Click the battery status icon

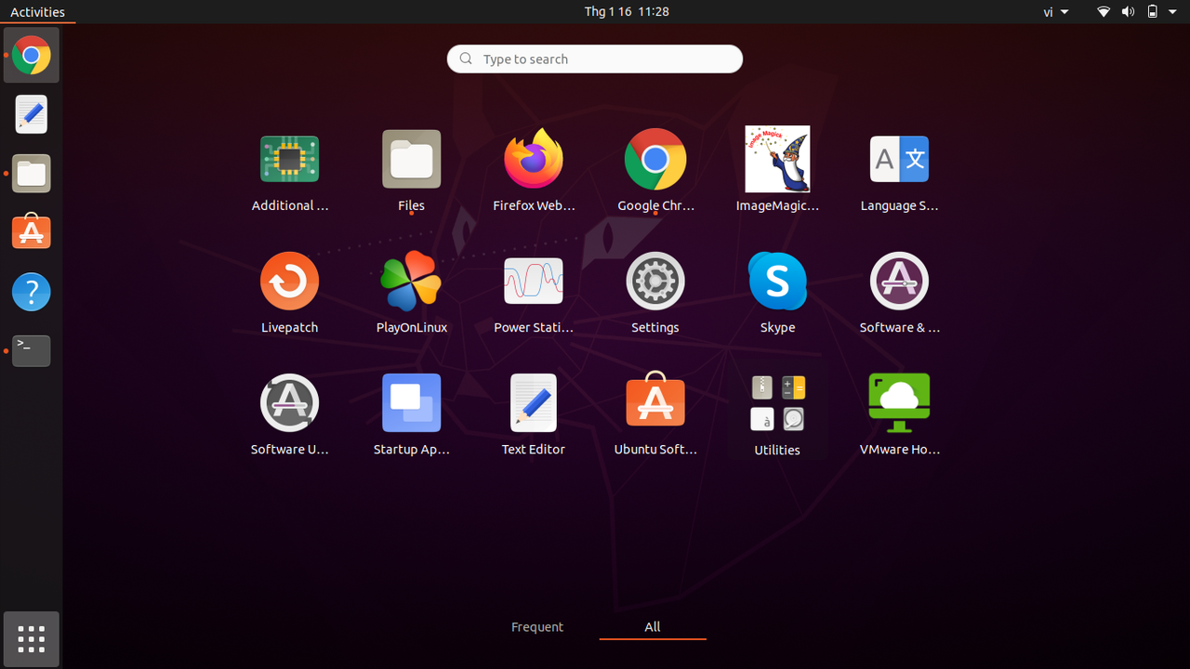(1152, 12)
